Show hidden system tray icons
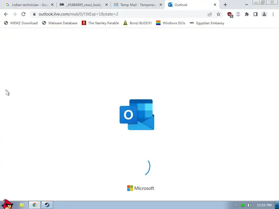The width and height of the screenshot is (279, 209). point(236,205)
